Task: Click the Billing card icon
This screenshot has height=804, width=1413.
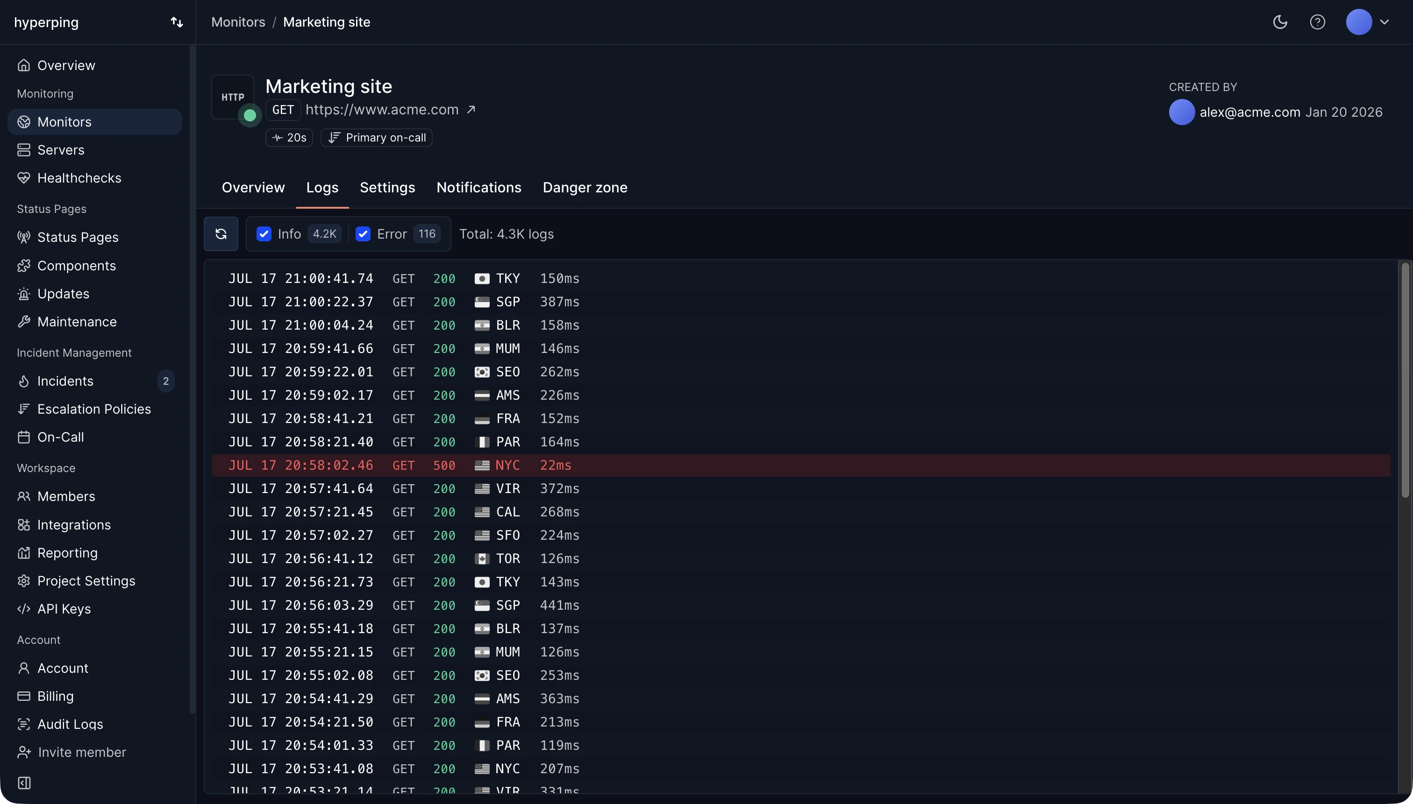Action: click(x=24, y=696)
